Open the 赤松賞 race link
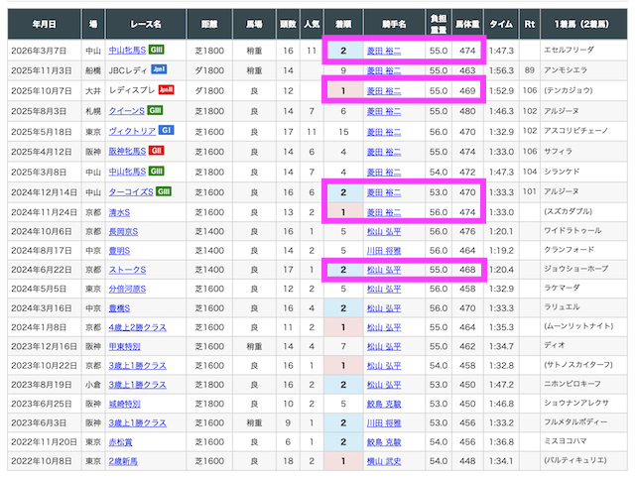The height and width of the screenshot is (478, 635). point(120,442)
